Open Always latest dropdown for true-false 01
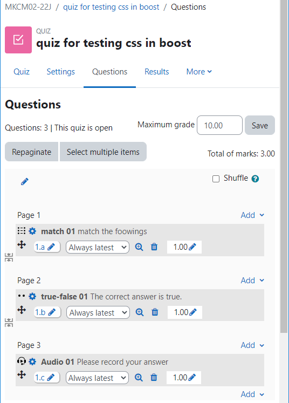Image resolution: width=289 pixels, height=403 pixels. 98,312
